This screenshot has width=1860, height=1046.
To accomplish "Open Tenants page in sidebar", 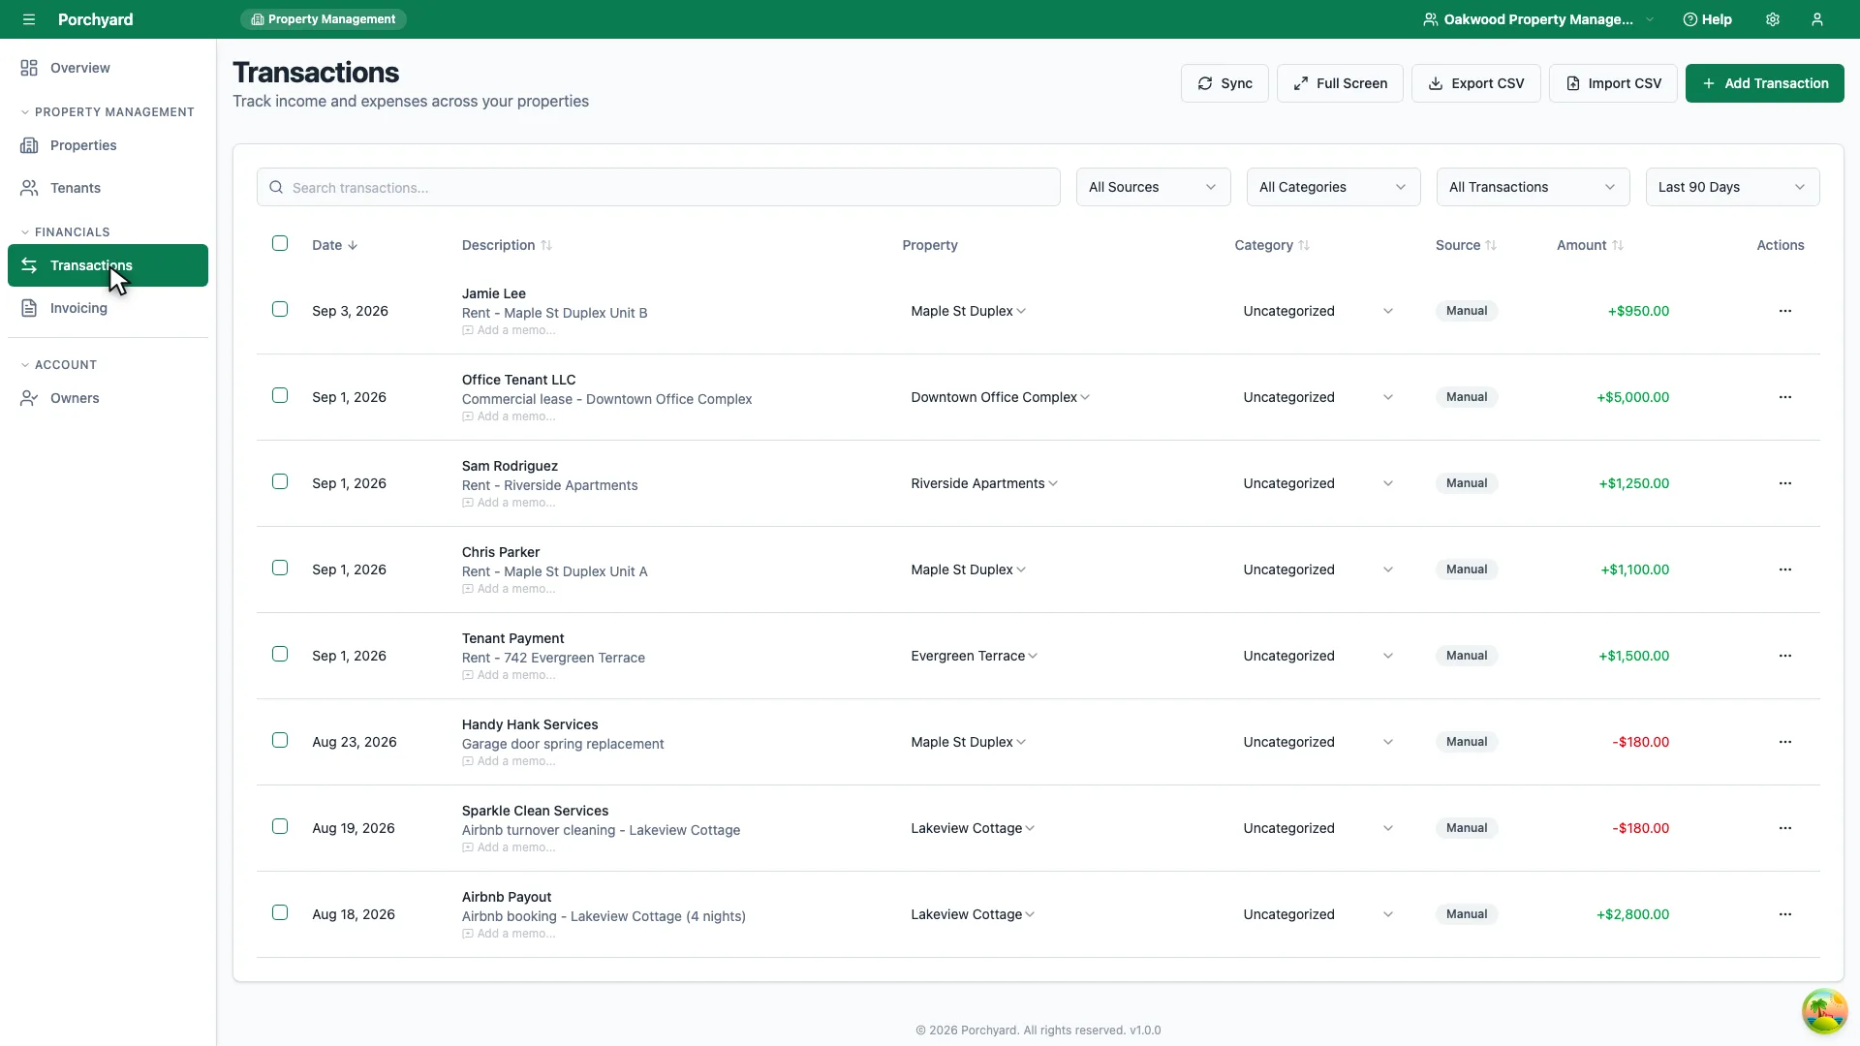I will coord(108,188).
